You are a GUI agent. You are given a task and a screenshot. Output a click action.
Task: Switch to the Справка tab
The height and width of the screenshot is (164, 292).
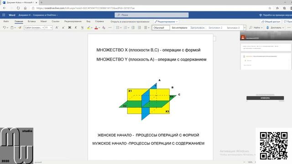(x=99, y=21)
